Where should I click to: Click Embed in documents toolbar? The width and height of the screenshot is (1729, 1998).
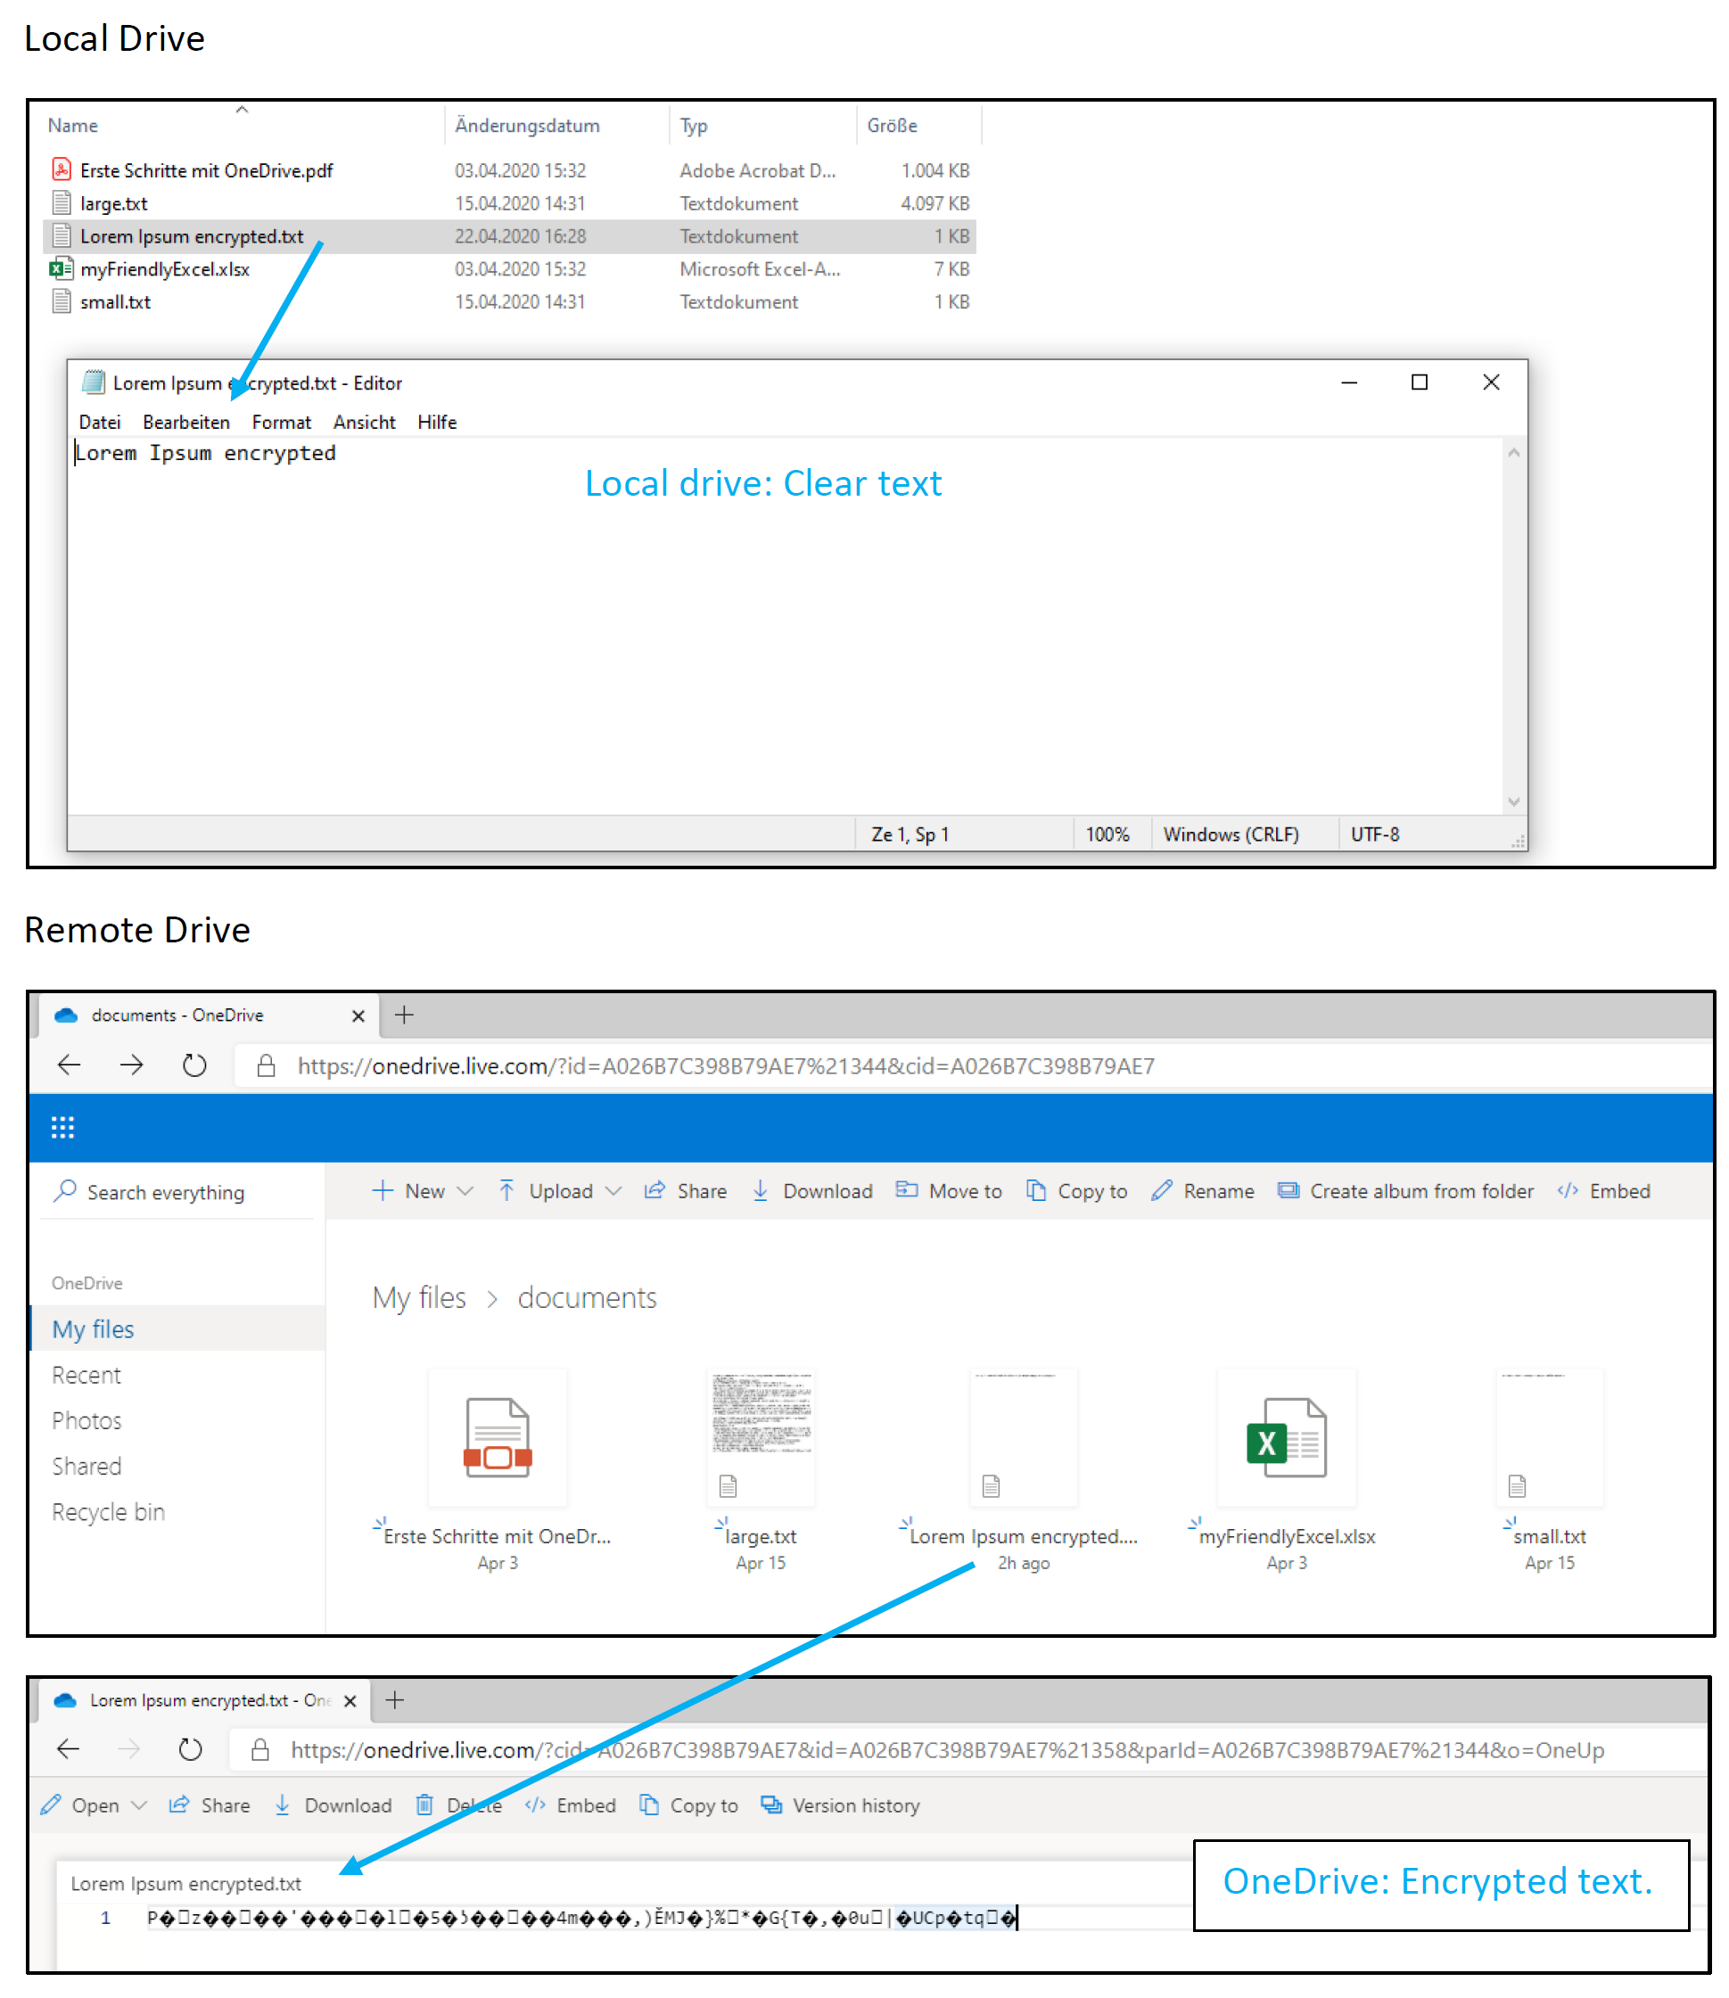coord(1603,1190)
